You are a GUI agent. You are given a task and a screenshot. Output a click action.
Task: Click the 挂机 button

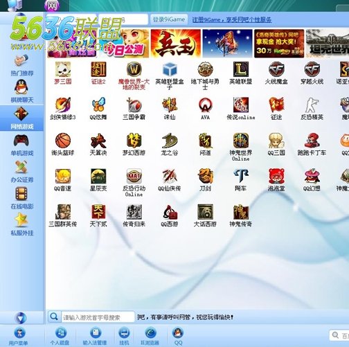(124, 336)
